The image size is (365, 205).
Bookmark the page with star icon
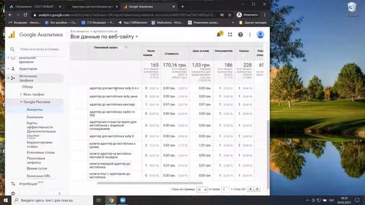(230, 15)
